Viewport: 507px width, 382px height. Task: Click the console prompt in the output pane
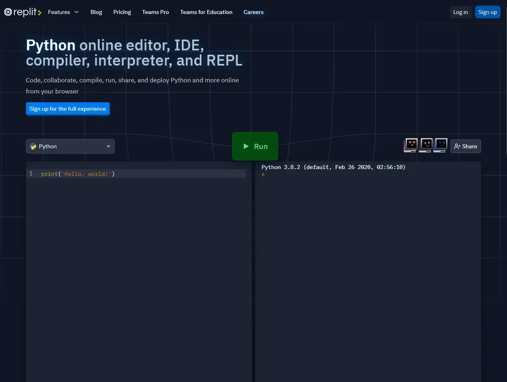pos(263,174)
